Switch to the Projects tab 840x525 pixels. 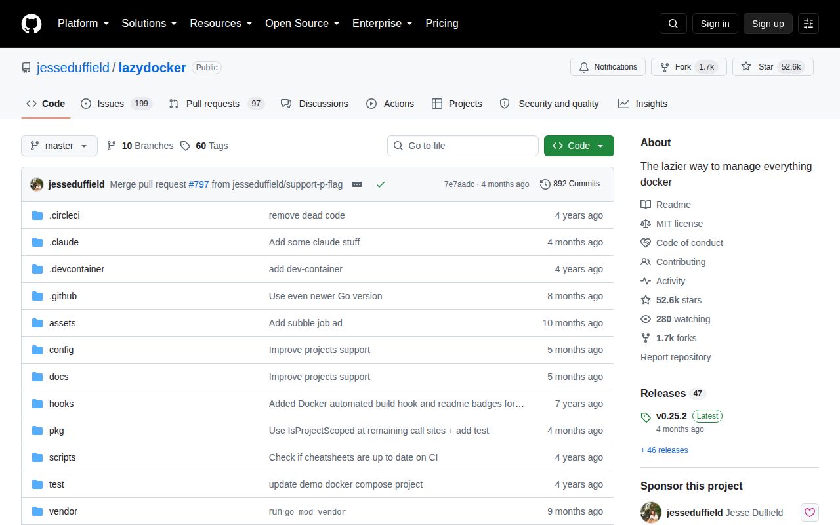pyautogui.click(x=457, y=104)
